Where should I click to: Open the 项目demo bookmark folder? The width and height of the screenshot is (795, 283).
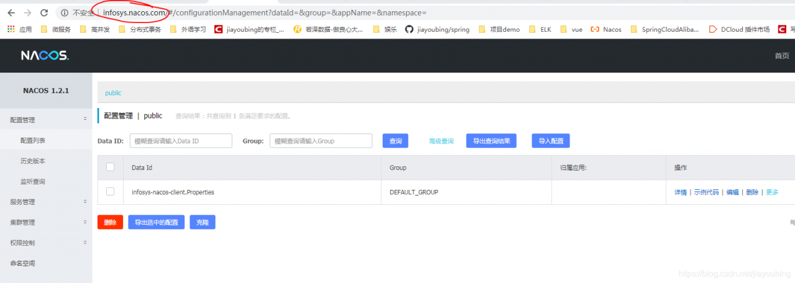499,29
